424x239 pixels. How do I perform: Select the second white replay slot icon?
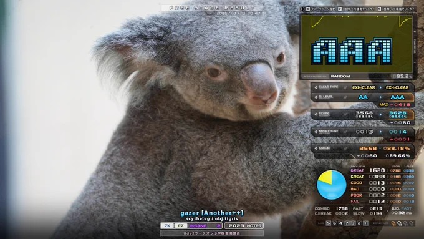pos(400,223)
